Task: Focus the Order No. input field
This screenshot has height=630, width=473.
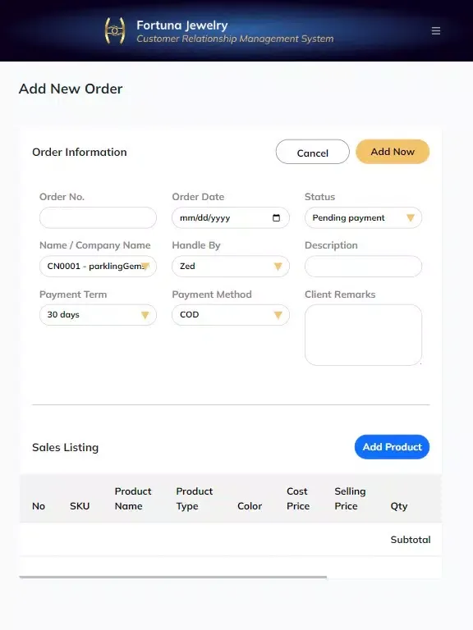Action: (x=98, y=217)
